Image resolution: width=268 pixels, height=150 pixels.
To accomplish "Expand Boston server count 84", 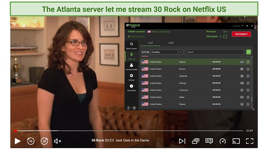I will [x=242, y=69].
